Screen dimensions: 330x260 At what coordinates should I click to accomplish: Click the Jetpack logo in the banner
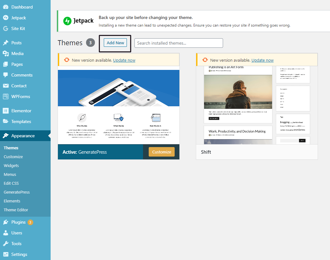click(x=78, y=21)
